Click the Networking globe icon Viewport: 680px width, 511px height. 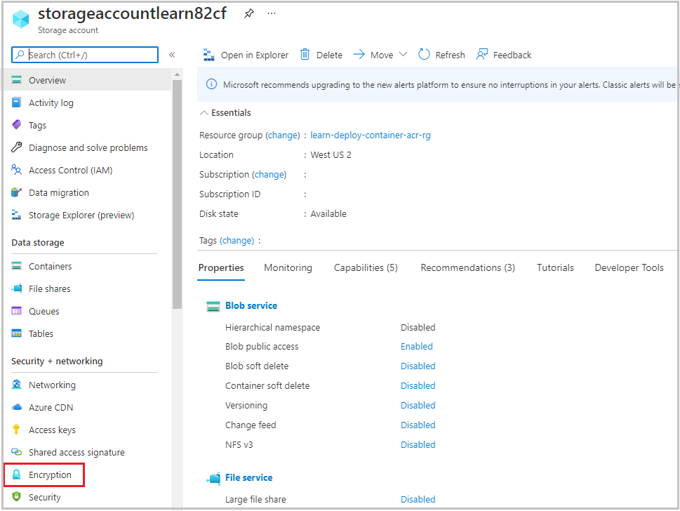16,385
